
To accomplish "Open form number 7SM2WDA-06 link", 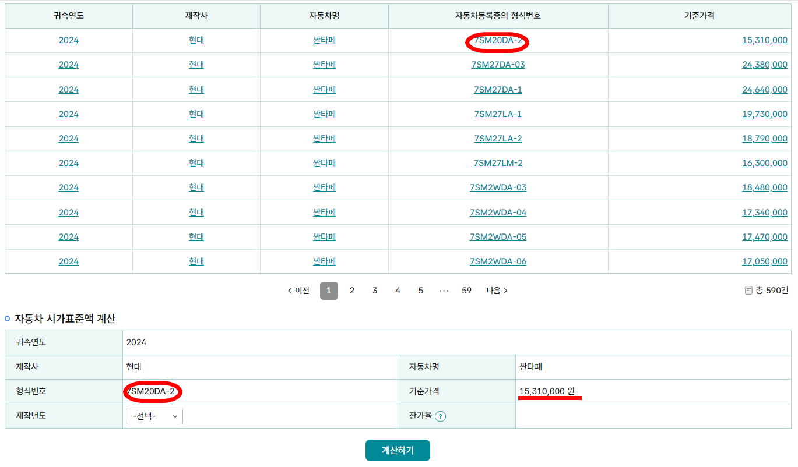I will (x=498, y=261).
